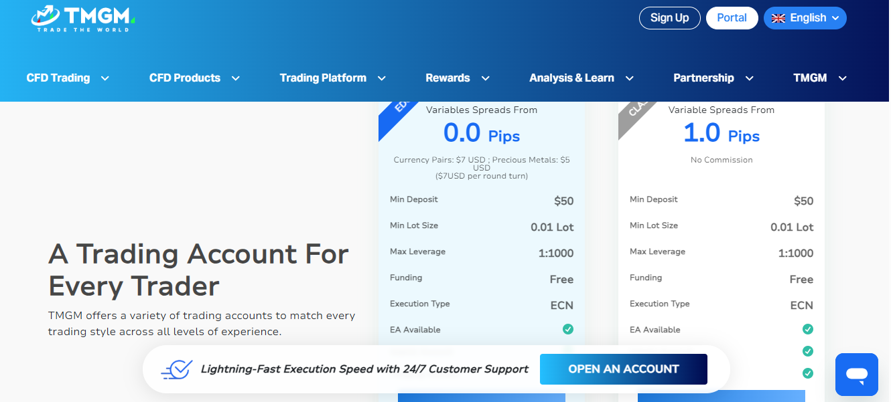Click the Edge account bottom blue button
The height and width of the screenshot is (402, 891).
tap(482, 397)
